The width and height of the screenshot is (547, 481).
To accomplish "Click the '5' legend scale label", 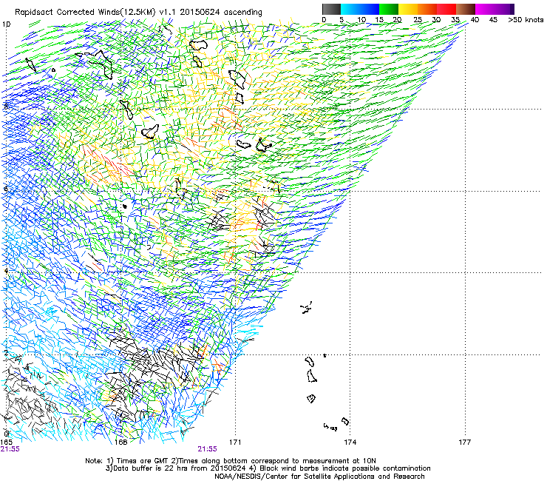I will pyautogui.click(x=342, y=20).
